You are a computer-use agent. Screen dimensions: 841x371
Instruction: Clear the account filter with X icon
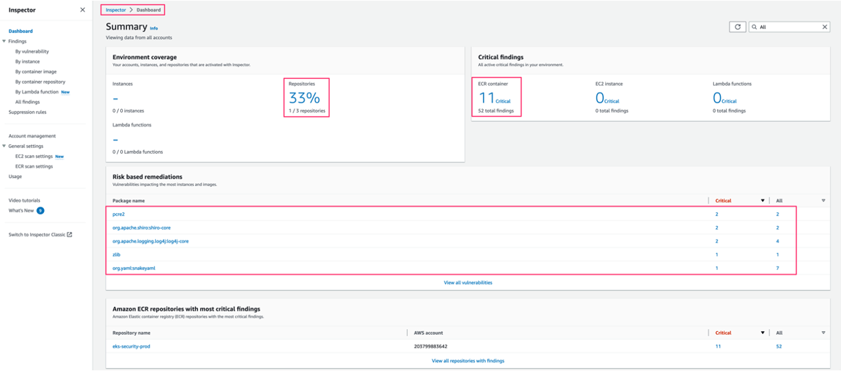coord(825,27)
